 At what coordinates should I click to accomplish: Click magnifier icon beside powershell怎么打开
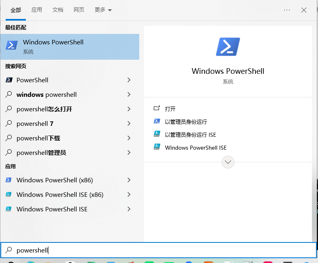(x=8, y=109)
